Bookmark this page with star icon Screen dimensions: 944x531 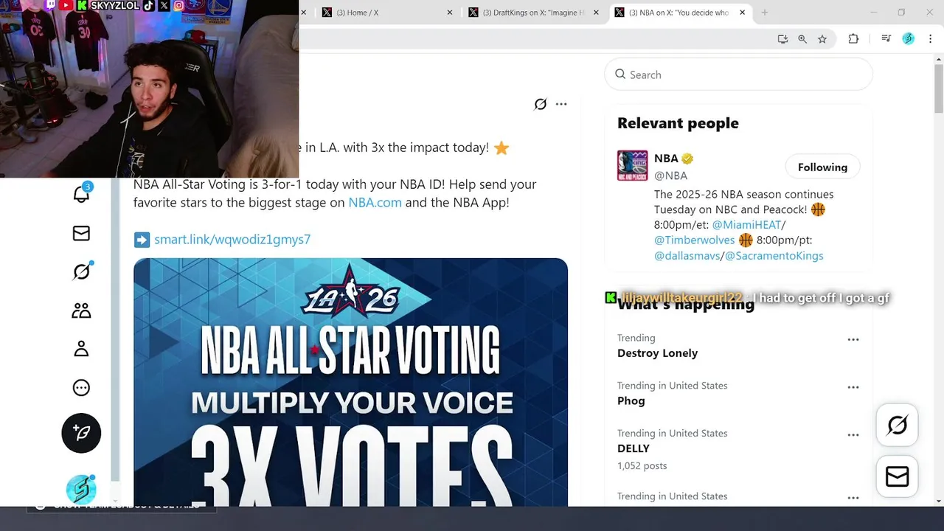pyautogui.click(x=822, y=39)
